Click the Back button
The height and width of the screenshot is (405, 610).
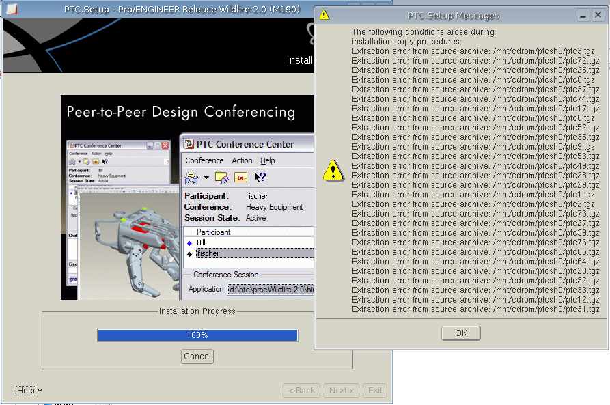coord(301,391)
